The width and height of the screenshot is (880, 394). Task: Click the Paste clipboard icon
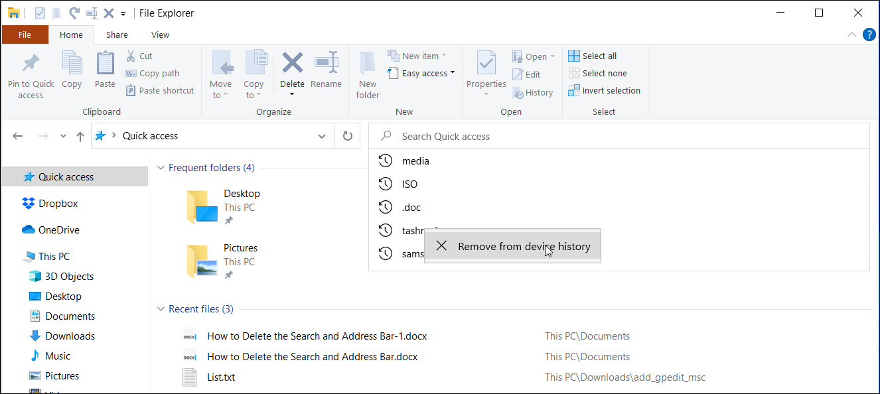[x=105, y=64]
